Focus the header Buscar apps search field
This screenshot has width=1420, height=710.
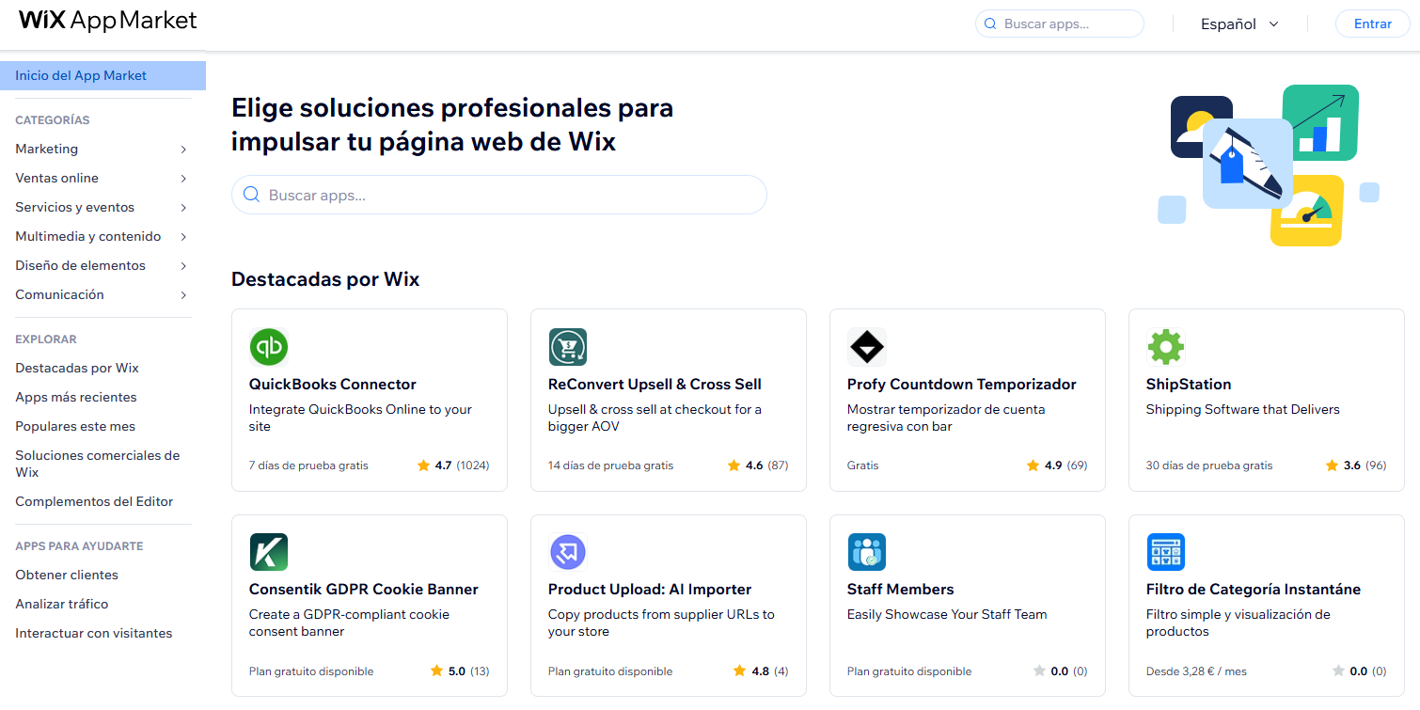(x=1060, y=24)
